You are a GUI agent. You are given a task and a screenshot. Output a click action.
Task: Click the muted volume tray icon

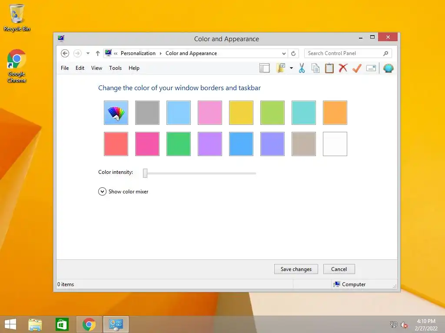(404, 325)
